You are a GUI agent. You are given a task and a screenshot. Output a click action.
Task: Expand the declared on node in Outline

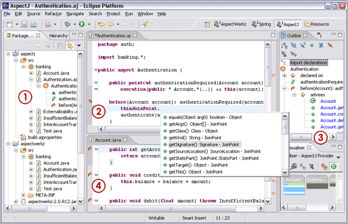[284, 75]
